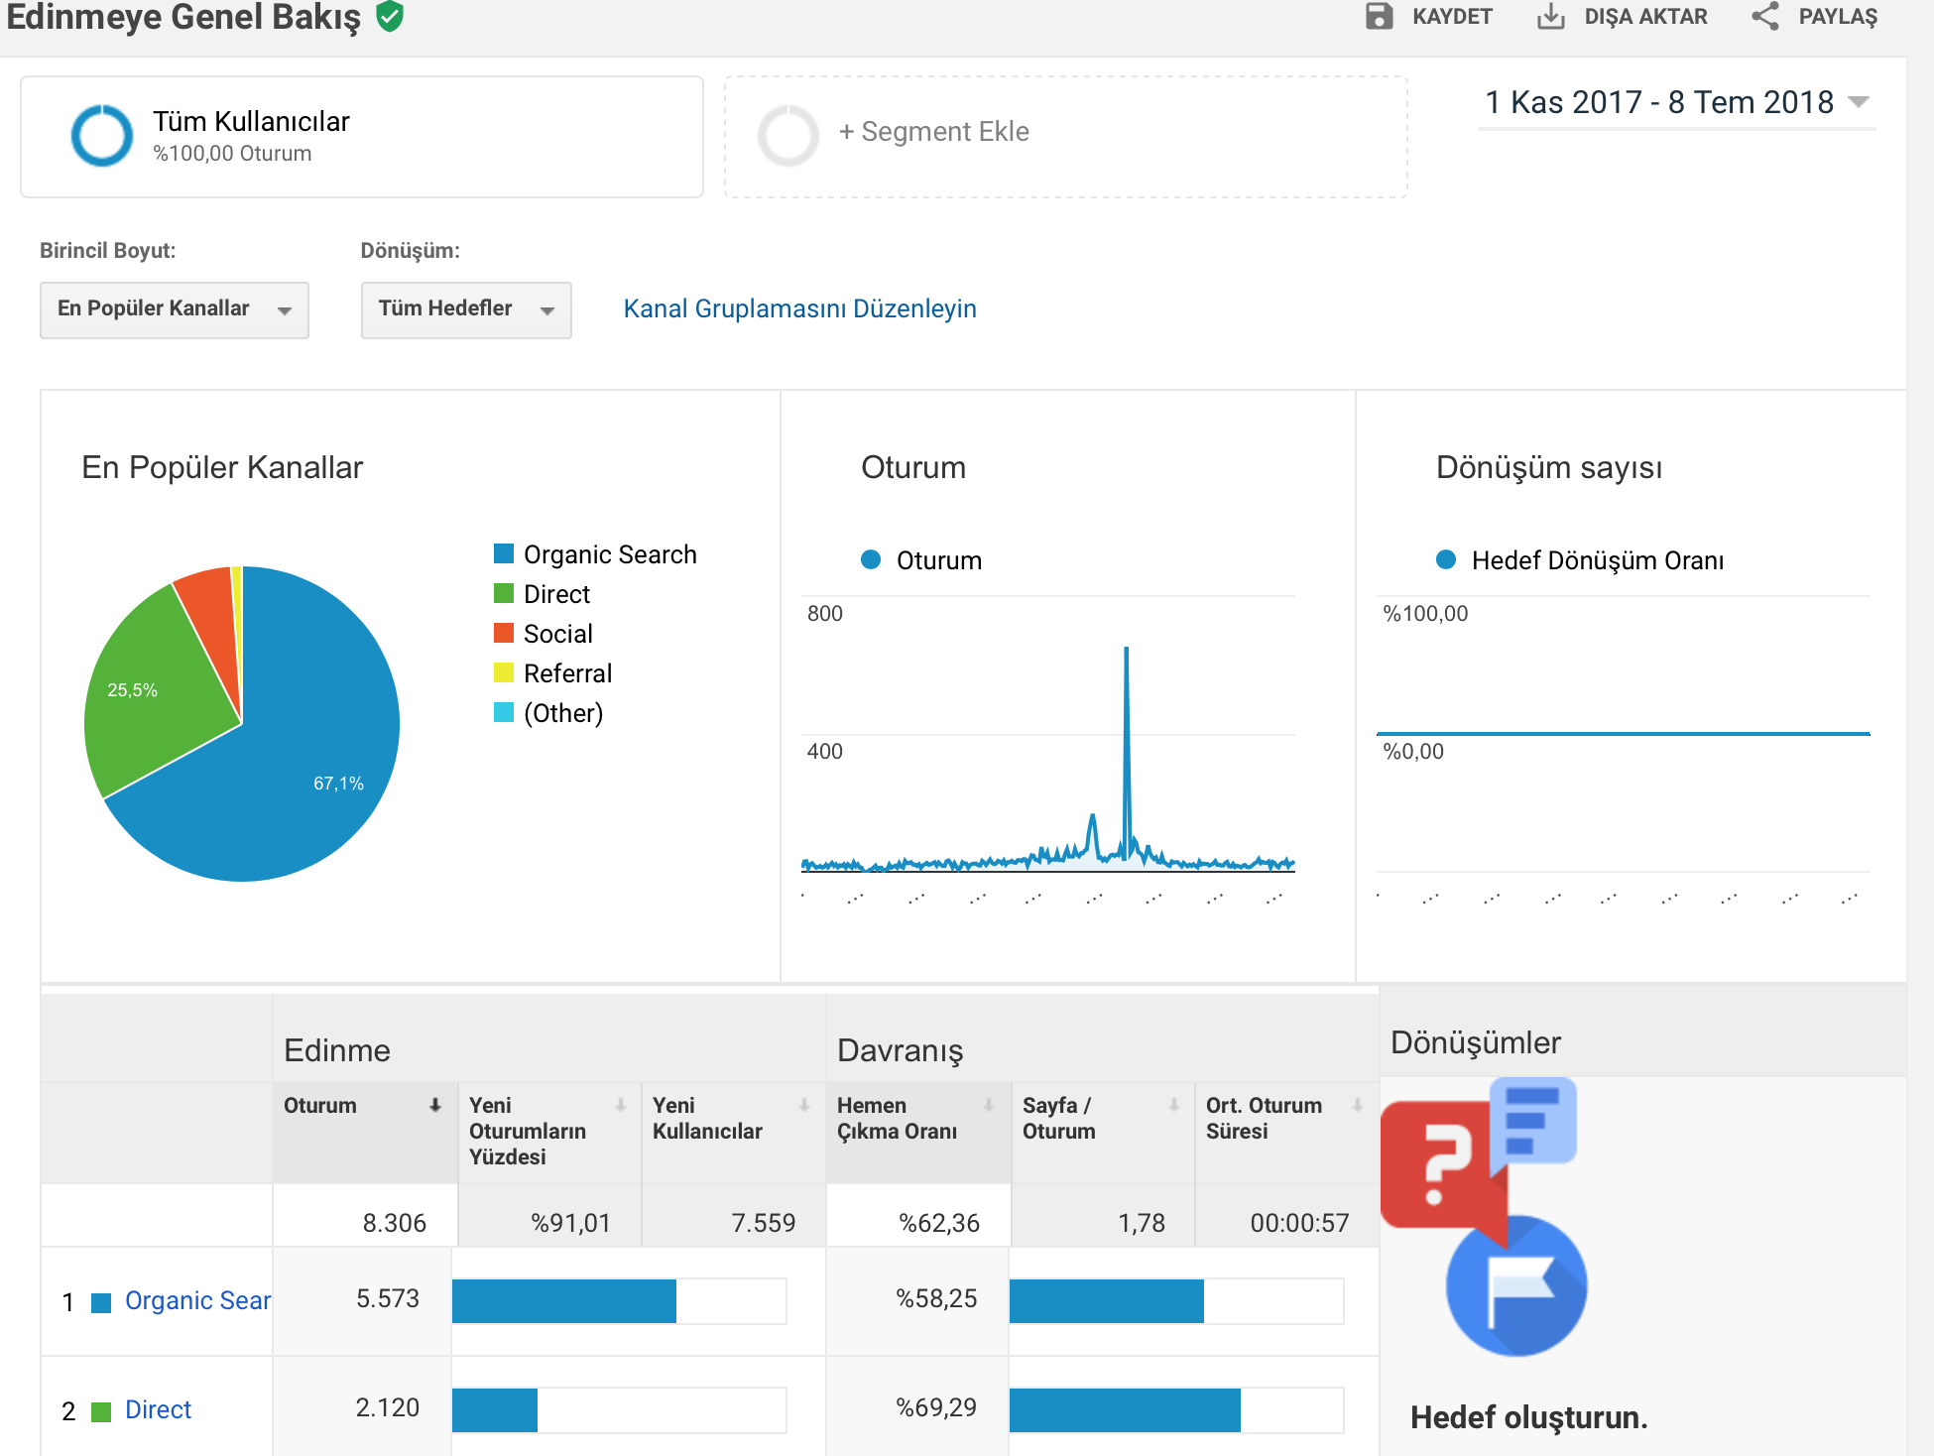
Task: Sort by Hemen Çıkma Oranı arrow
Action: 989,1105
